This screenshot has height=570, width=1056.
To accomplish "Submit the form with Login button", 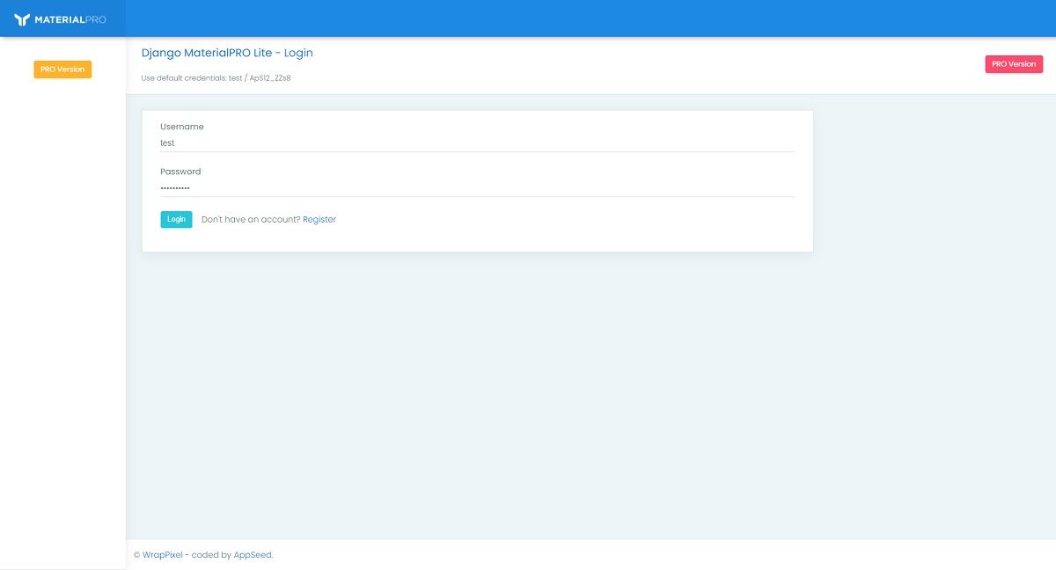I will 176,219.
